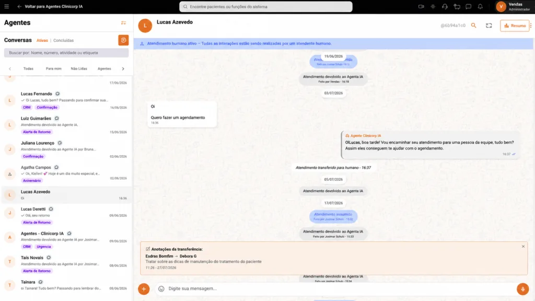This screenshot has height=301, width=535.
Task: Select the Para mim filter tab
Action: (54, 68)
